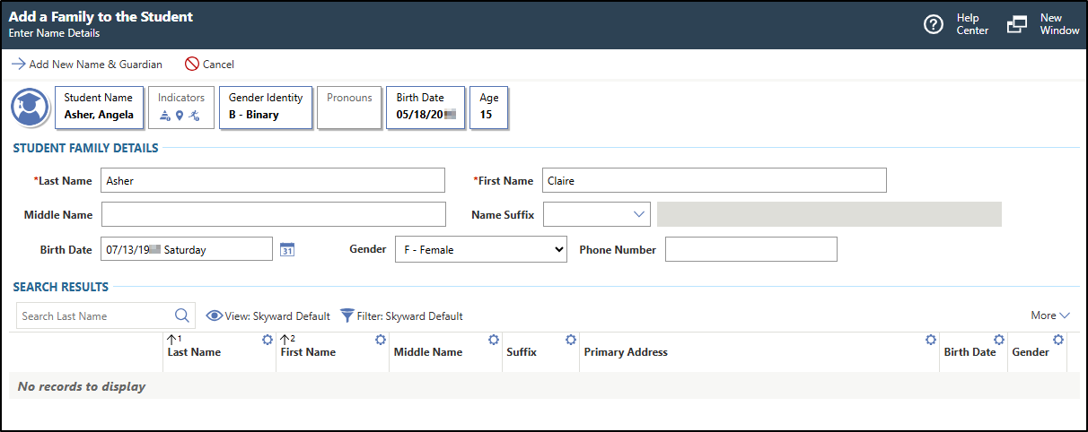Click the student profile avatar icon
1088x432 pixels.
point(30,108)
